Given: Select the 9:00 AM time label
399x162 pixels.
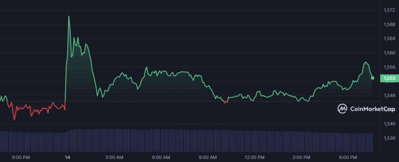Looking at the screenshot, I should [208, 157].
